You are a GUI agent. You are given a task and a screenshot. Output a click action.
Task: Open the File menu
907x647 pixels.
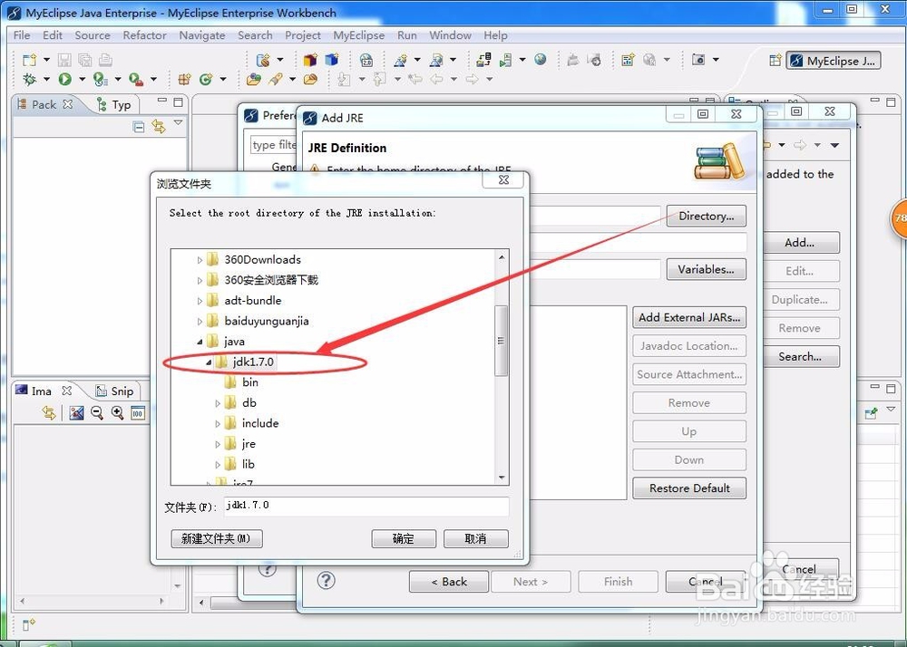22,35
